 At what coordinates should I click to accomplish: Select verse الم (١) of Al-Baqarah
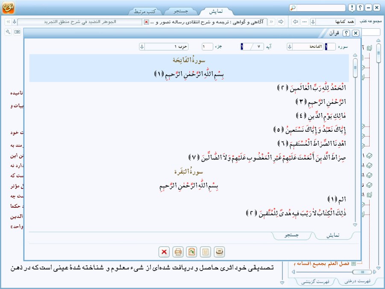pos(337,199)
